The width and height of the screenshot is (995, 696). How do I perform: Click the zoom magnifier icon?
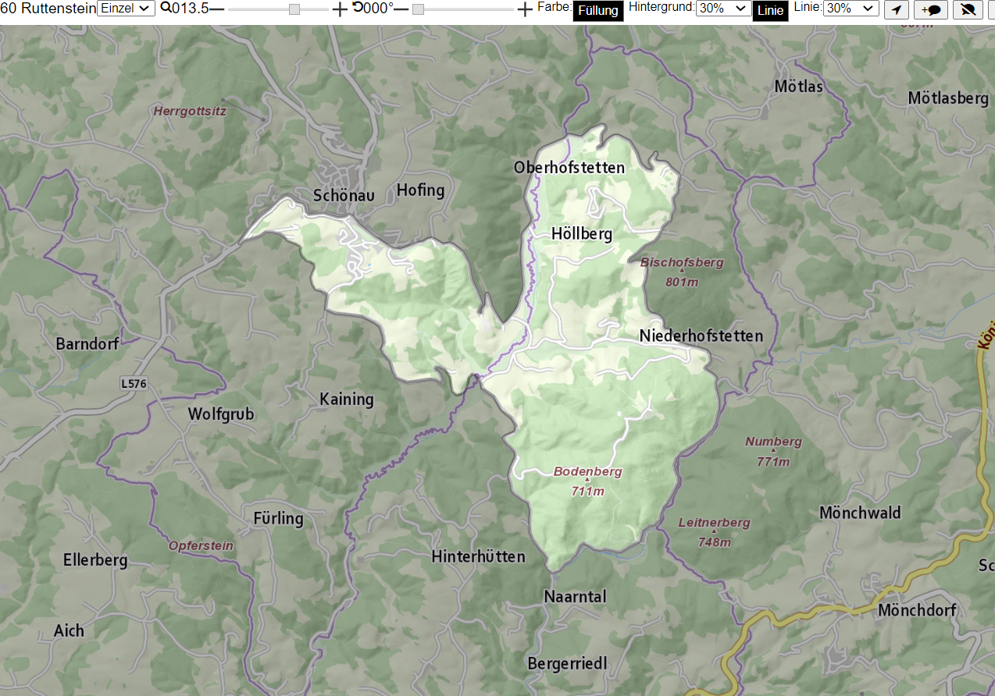point(166,8)
